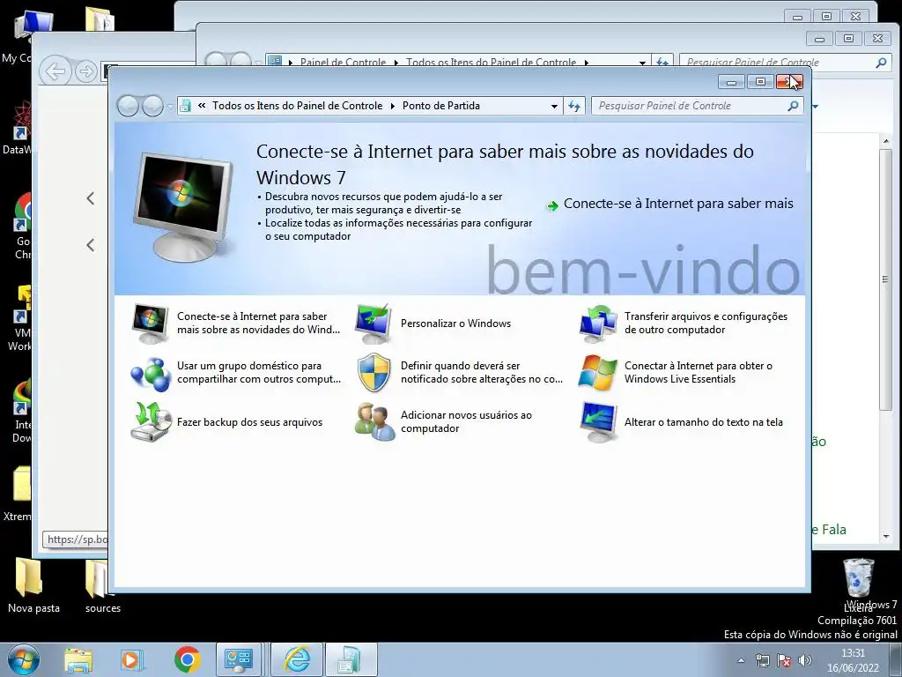Click the volume speaker tray icon
The image size is (902, 677).
805,660
